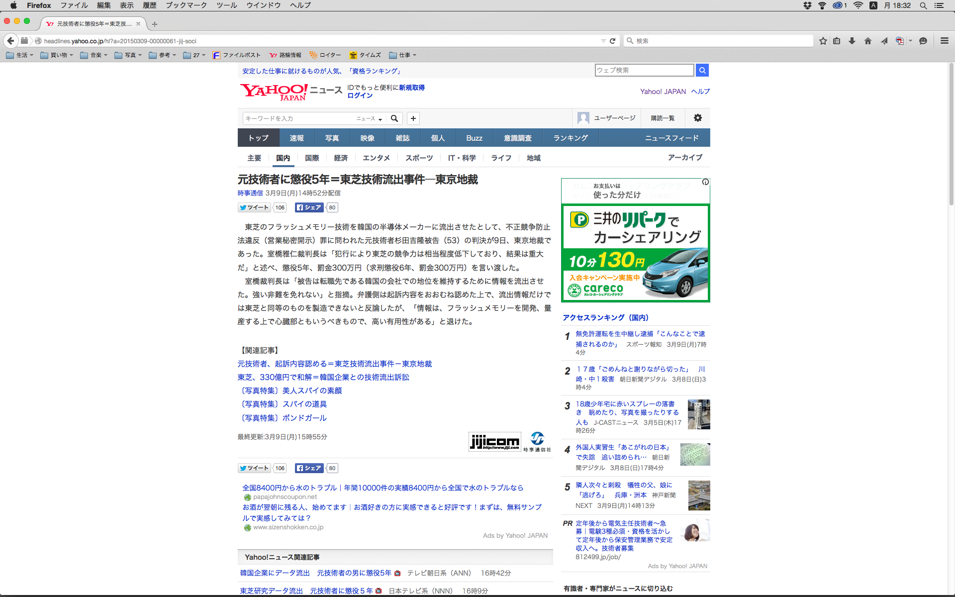
Task: Open the Firefox downloads arrow icon
Action: pos(852,41)
